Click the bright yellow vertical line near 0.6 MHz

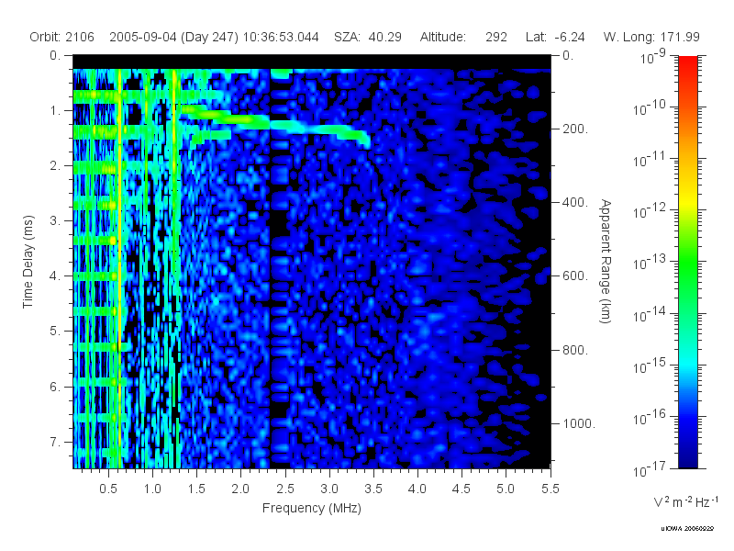120,267
